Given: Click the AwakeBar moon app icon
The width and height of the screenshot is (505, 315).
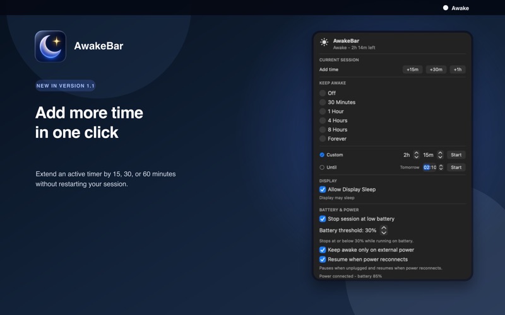Looking at the screenshot, I should (x=50, y=46).
